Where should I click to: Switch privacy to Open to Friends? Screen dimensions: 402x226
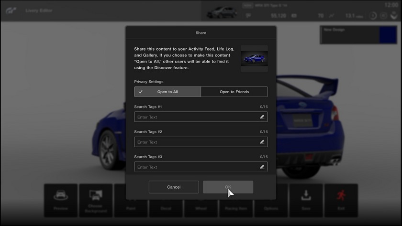click(234, 92)
